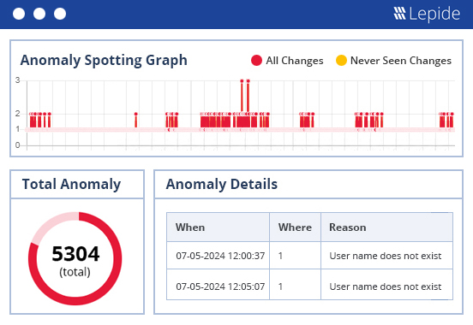
Task: Click the isolated single spike in the graph
Action: click(x=135, y=121)
